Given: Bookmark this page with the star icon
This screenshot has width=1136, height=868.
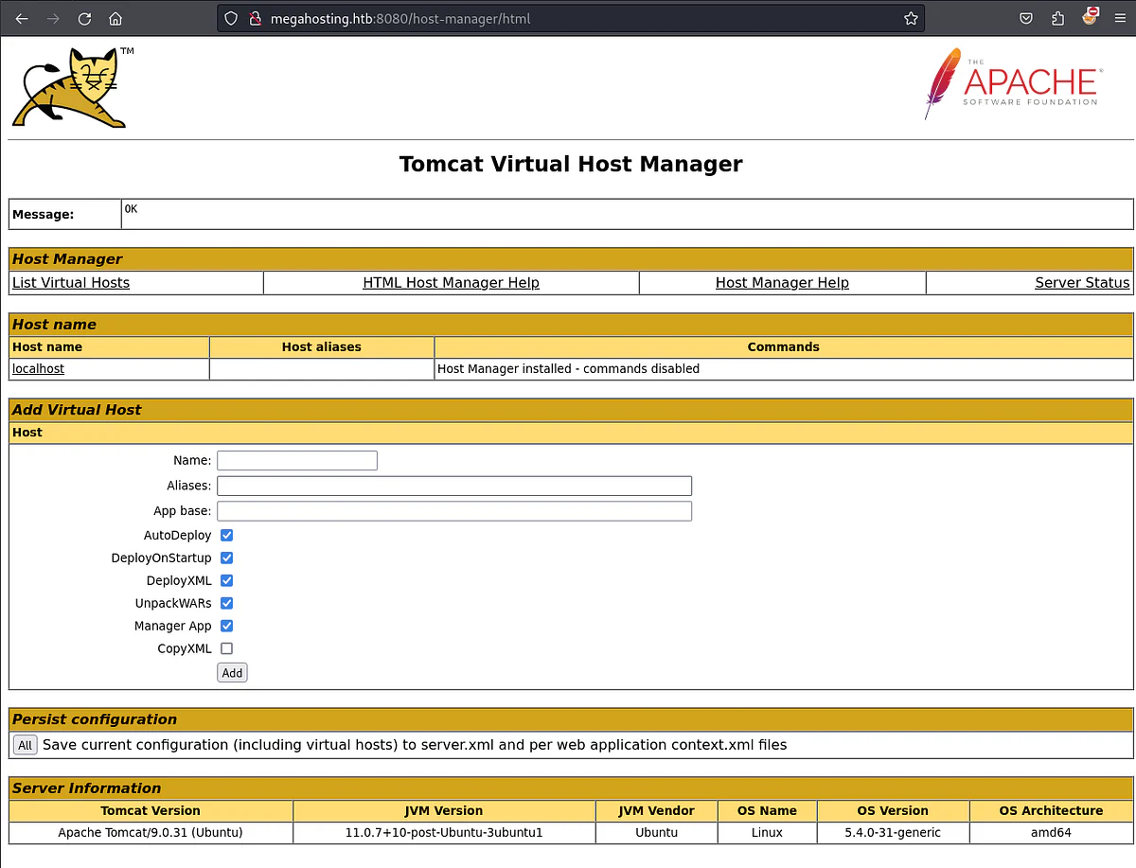Looking at the screenshot, I should (x=910, y=18).
